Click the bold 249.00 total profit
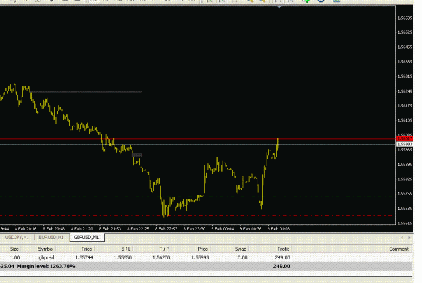 pyautogui.click(x=282, y=266)
